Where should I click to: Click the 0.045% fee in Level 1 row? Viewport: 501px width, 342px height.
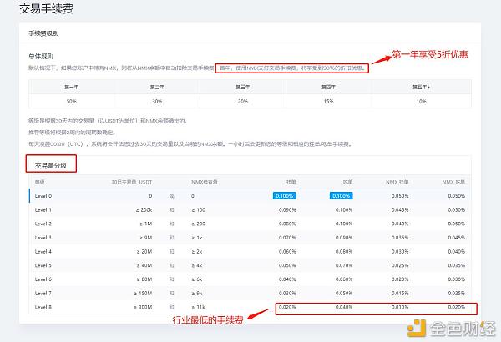[400, 210]
